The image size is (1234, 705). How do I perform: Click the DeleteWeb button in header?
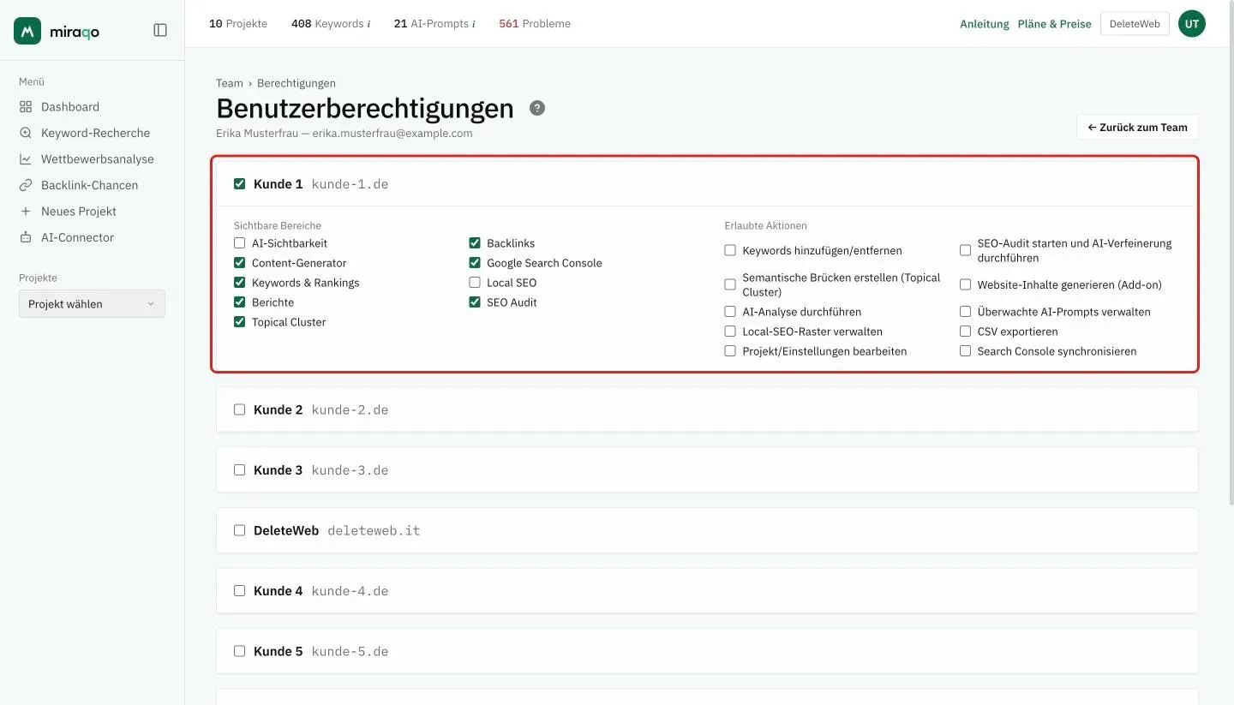tap(1135, 24)
